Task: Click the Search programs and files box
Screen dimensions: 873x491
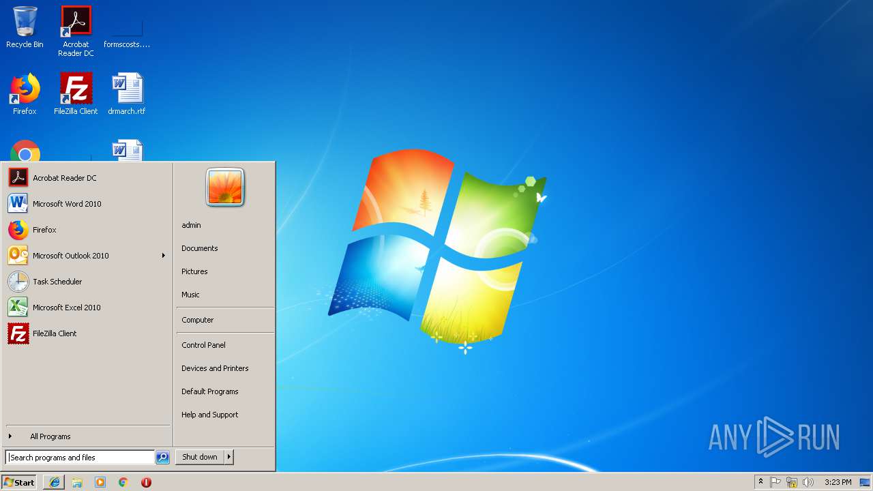Action: [80, 458]
